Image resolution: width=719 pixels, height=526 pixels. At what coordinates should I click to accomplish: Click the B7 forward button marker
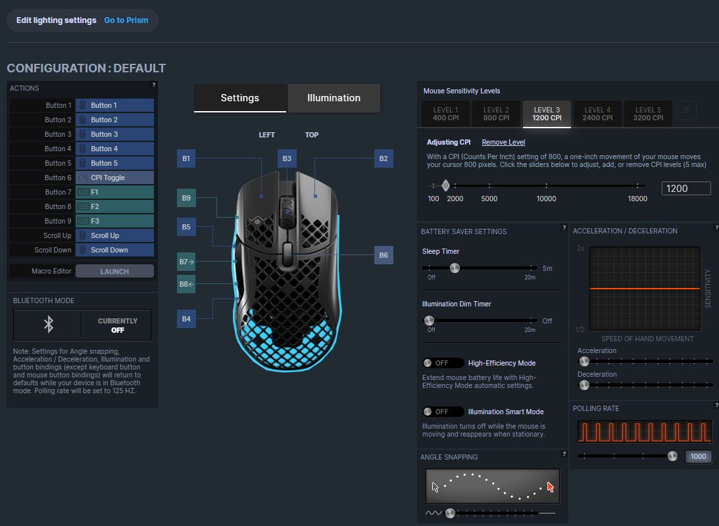tap(187, 262)
